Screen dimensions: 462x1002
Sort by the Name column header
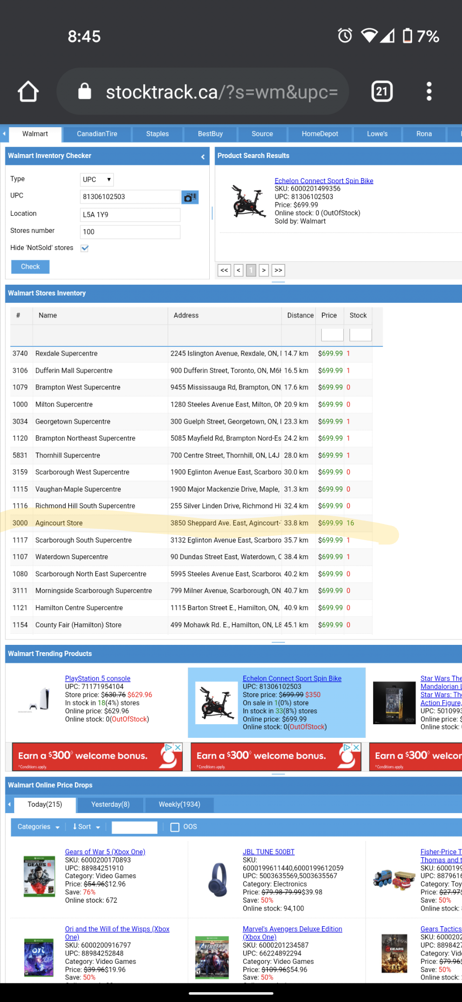point(100,316)
